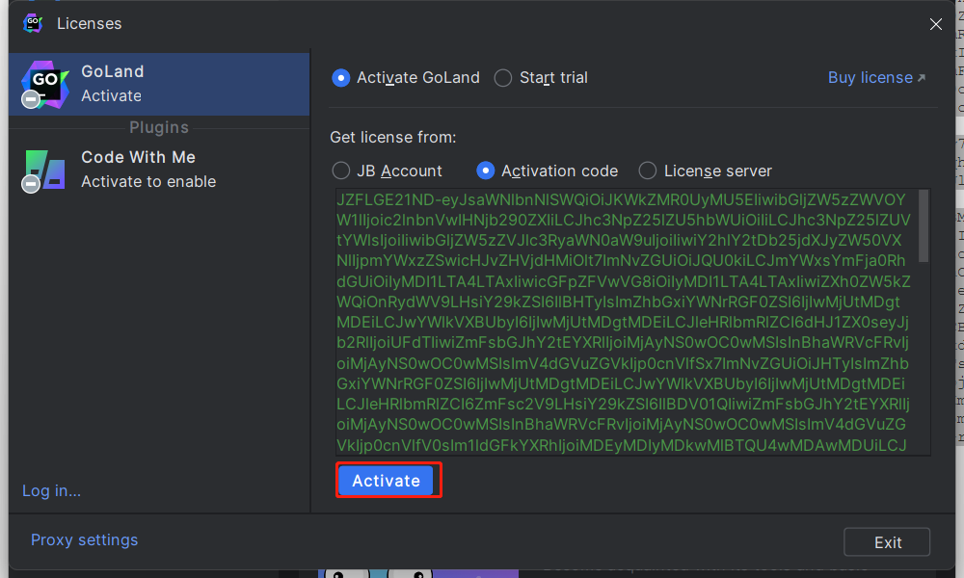Screen dimensions: 964x578
Task: Click the Code With Me plugin icon
Action: [44, 171]
